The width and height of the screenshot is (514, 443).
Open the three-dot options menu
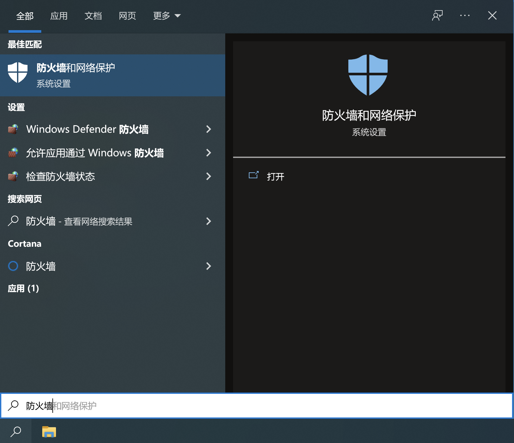coord(465,15)
